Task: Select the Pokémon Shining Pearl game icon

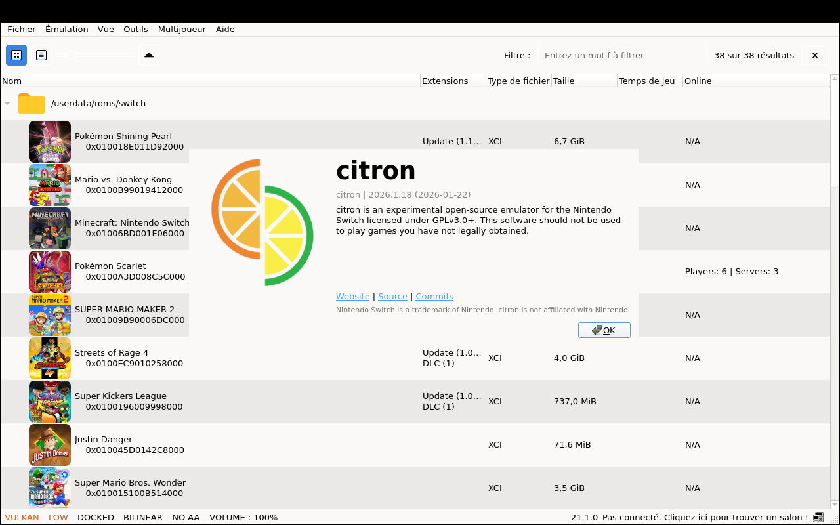Action: [x=50, y=142]
